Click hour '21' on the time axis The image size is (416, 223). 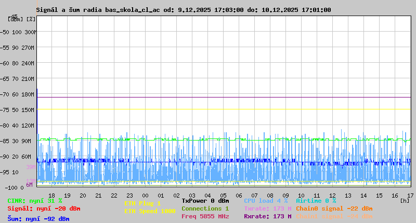click(x=98, y=196)
